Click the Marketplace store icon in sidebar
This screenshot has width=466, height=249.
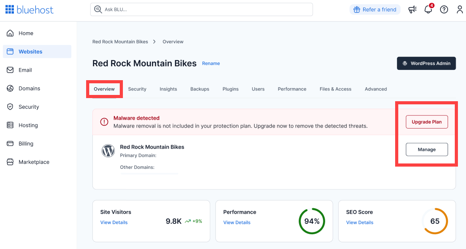point(10,162)
